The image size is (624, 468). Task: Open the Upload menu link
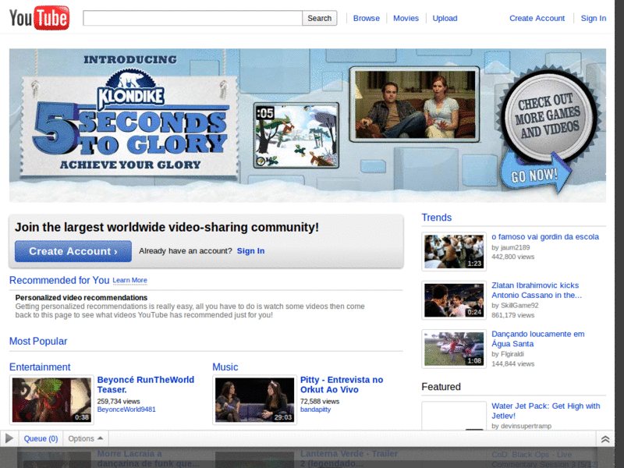pyautogui.click(x=445, y=18)
